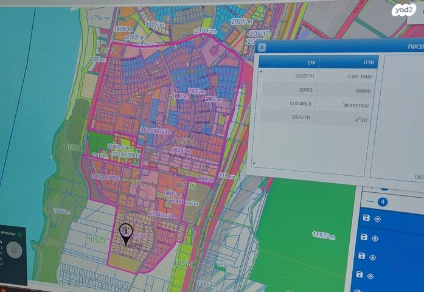Zoom to feature using the second row target icon
This screenshot has width=424, height=292.
[x=375, y=237]
